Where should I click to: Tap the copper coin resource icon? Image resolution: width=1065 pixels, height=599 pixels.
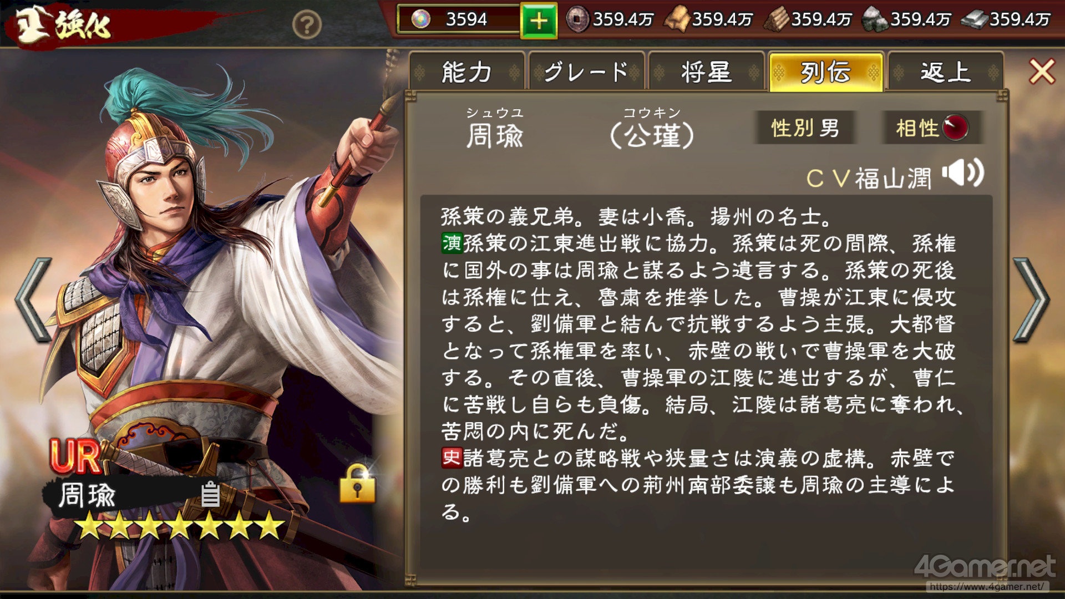pyautogui.click(x=577, y=19)
